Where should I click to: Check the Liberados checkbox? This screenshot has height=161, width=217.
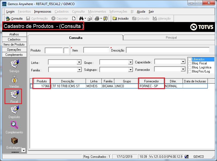pyautogui.click(x=190, y=59)
